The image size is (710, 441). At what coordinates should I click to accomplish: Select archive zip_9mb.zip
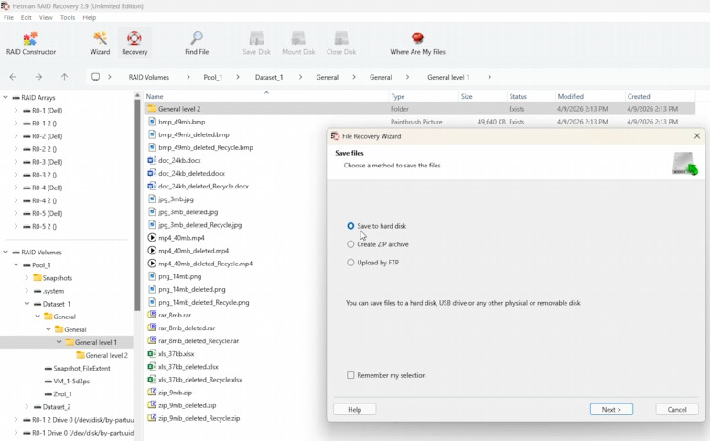click(x=175, y=393)
